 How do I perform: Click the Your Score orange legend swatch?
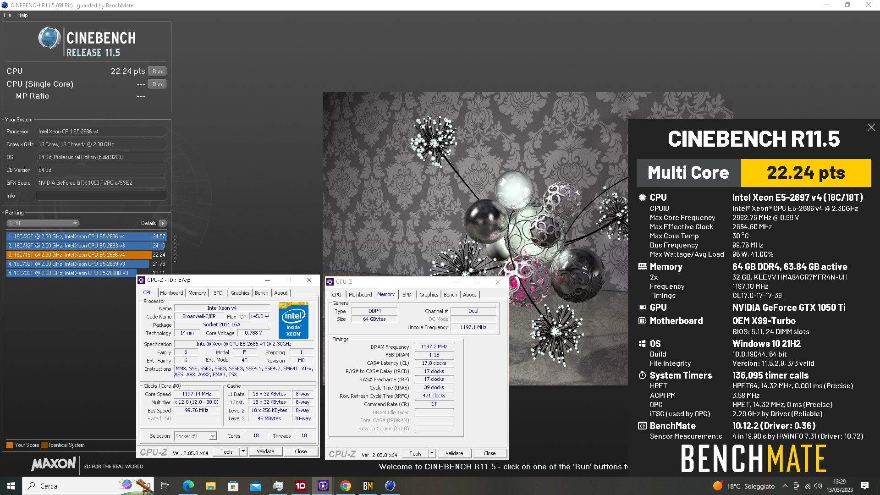[10, 445]
